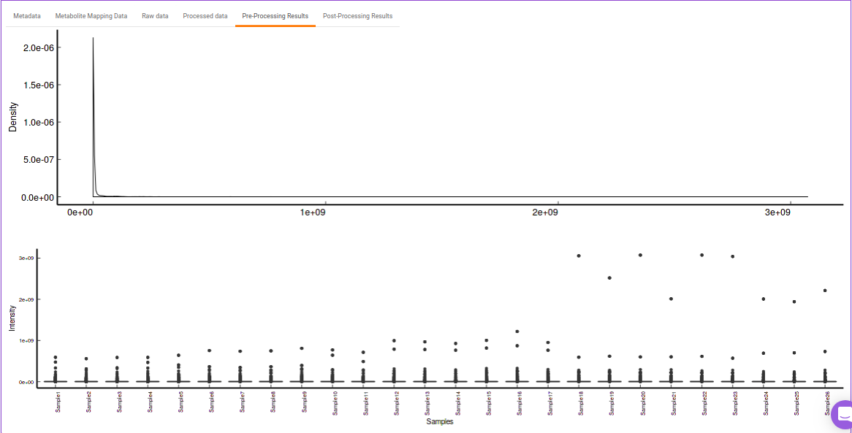Viewport: 852px width, 433px height.
Task: Click the Density y-axis title
Action: (12, 117)
